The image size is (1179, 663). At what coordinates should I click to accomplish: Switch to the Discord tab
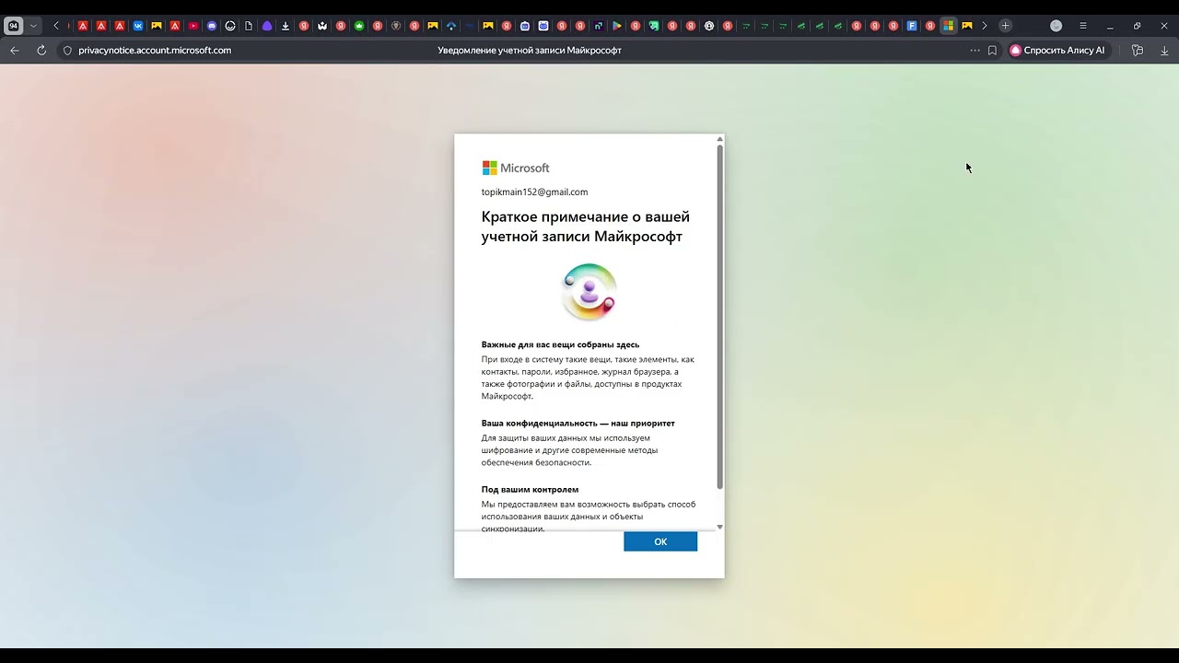click(212, 26)
